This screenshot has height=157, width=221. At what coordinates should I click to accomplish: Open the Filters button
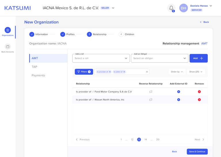84,72
